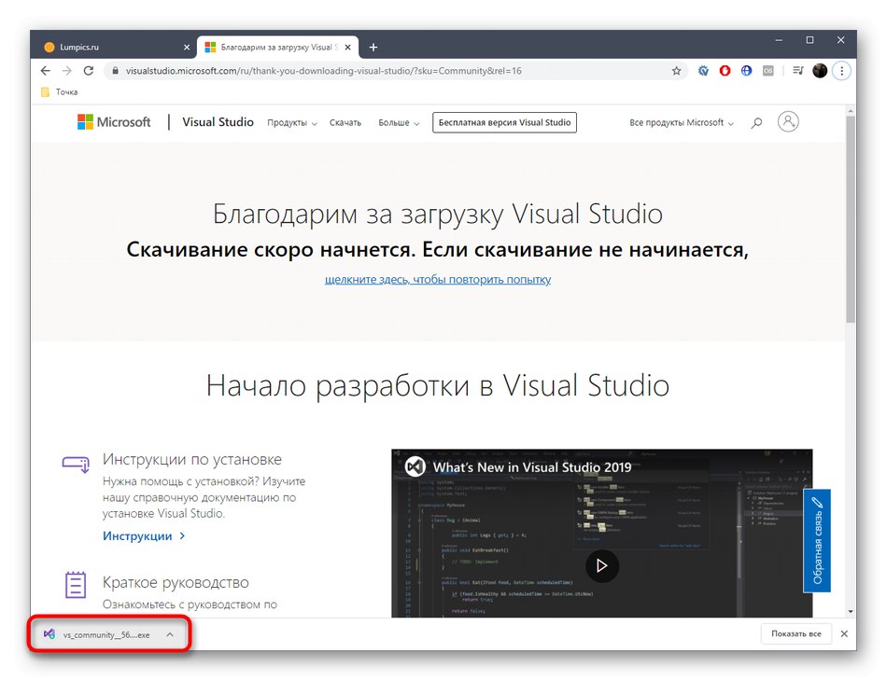Open the media control playlist icon
Screen dimensions: 887x681
click(797, 71)
